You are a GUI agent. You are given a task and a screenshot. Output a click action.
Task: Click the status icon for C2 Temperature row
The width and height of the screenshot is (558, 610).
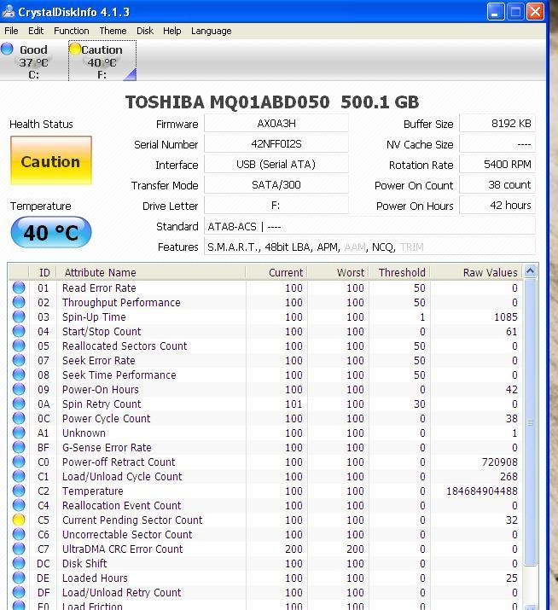coord(19,491)
